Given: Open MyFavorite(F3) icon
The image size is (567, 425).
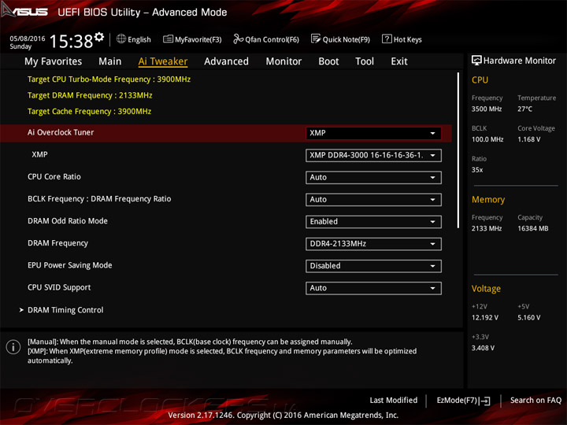Looking at the screenshot, I should point(168,39).
